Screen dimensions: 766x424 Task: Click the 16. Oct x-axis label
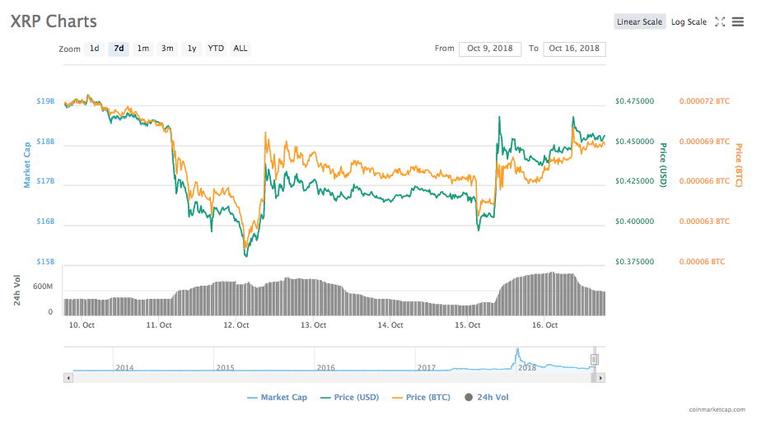544,325
